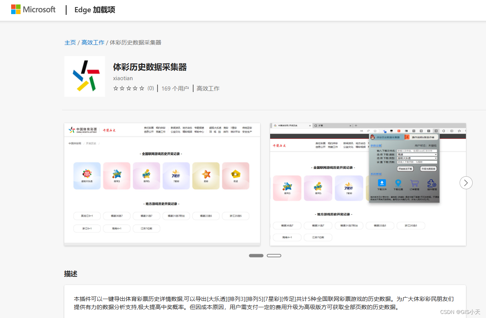Click 超级大乐透 tile in the first screenshot
The image size is (486, 318).
pyautogui.click(x=87, y=176)
